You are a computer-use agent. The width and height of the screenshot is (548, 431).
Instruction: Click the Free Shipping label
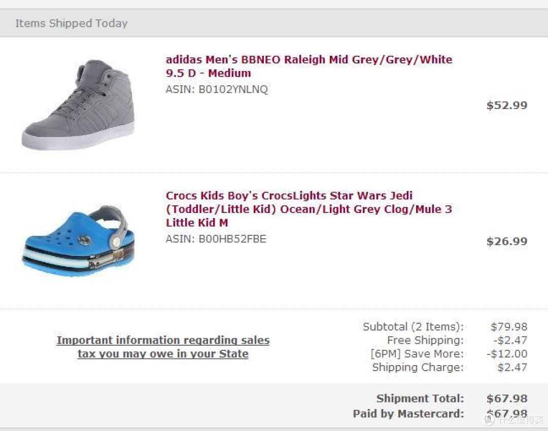click(425, 340)
